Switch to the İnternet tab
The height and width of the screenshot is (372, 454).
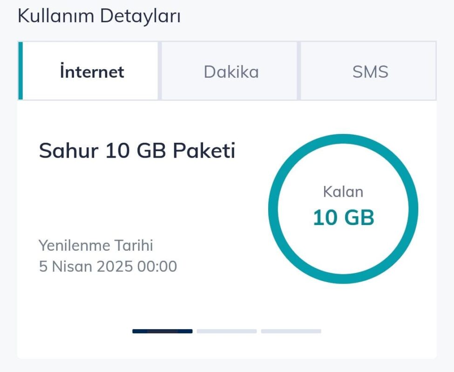(92, 72)
